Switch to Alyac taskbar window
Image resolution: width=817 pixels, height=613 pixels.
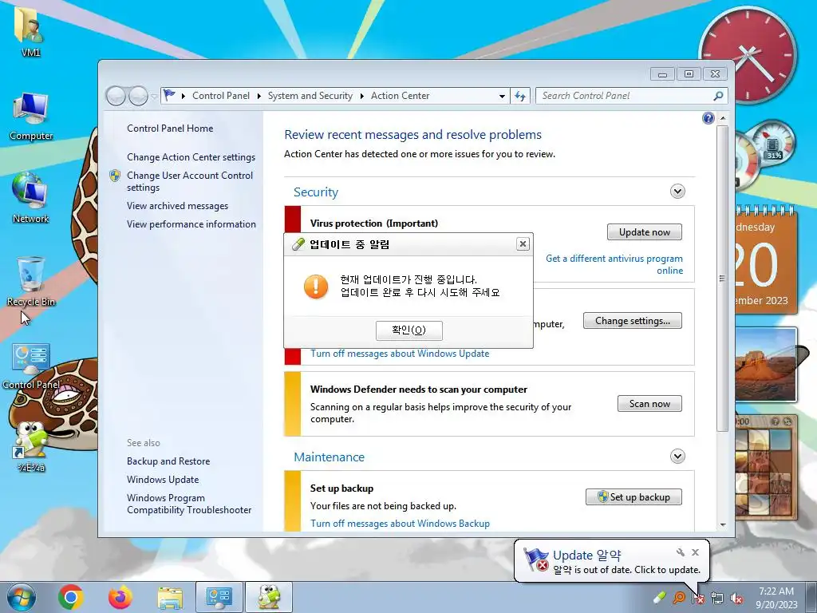point(269,597)
